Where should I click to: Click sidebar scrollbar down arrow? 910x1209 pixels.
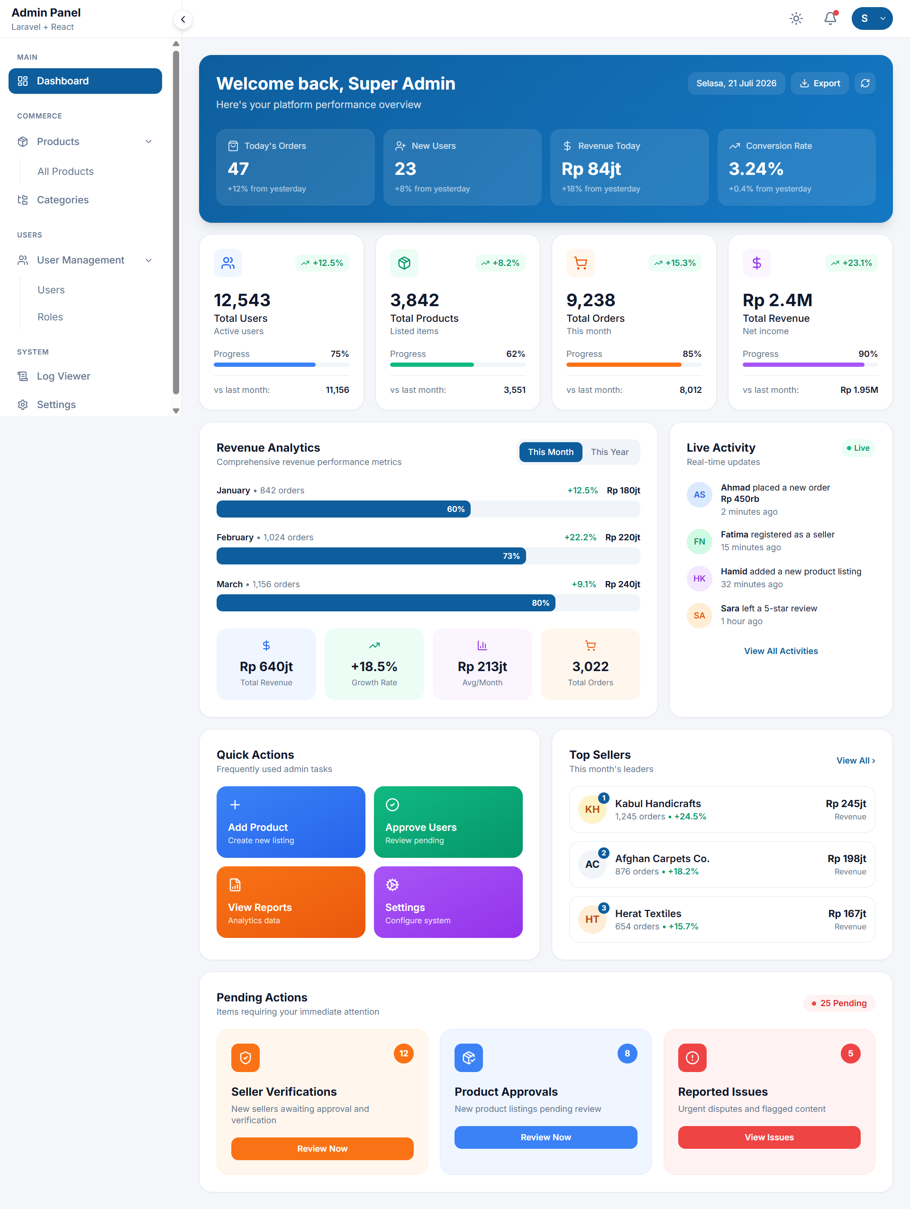176,411
